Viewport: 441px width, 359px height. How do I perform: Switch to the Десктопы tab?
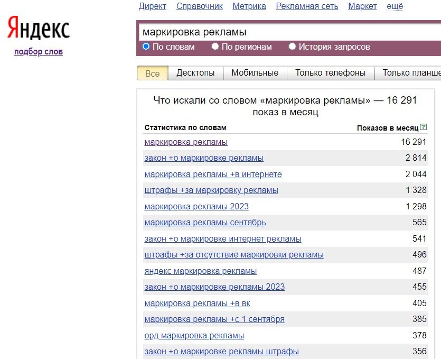coord(195,73)
